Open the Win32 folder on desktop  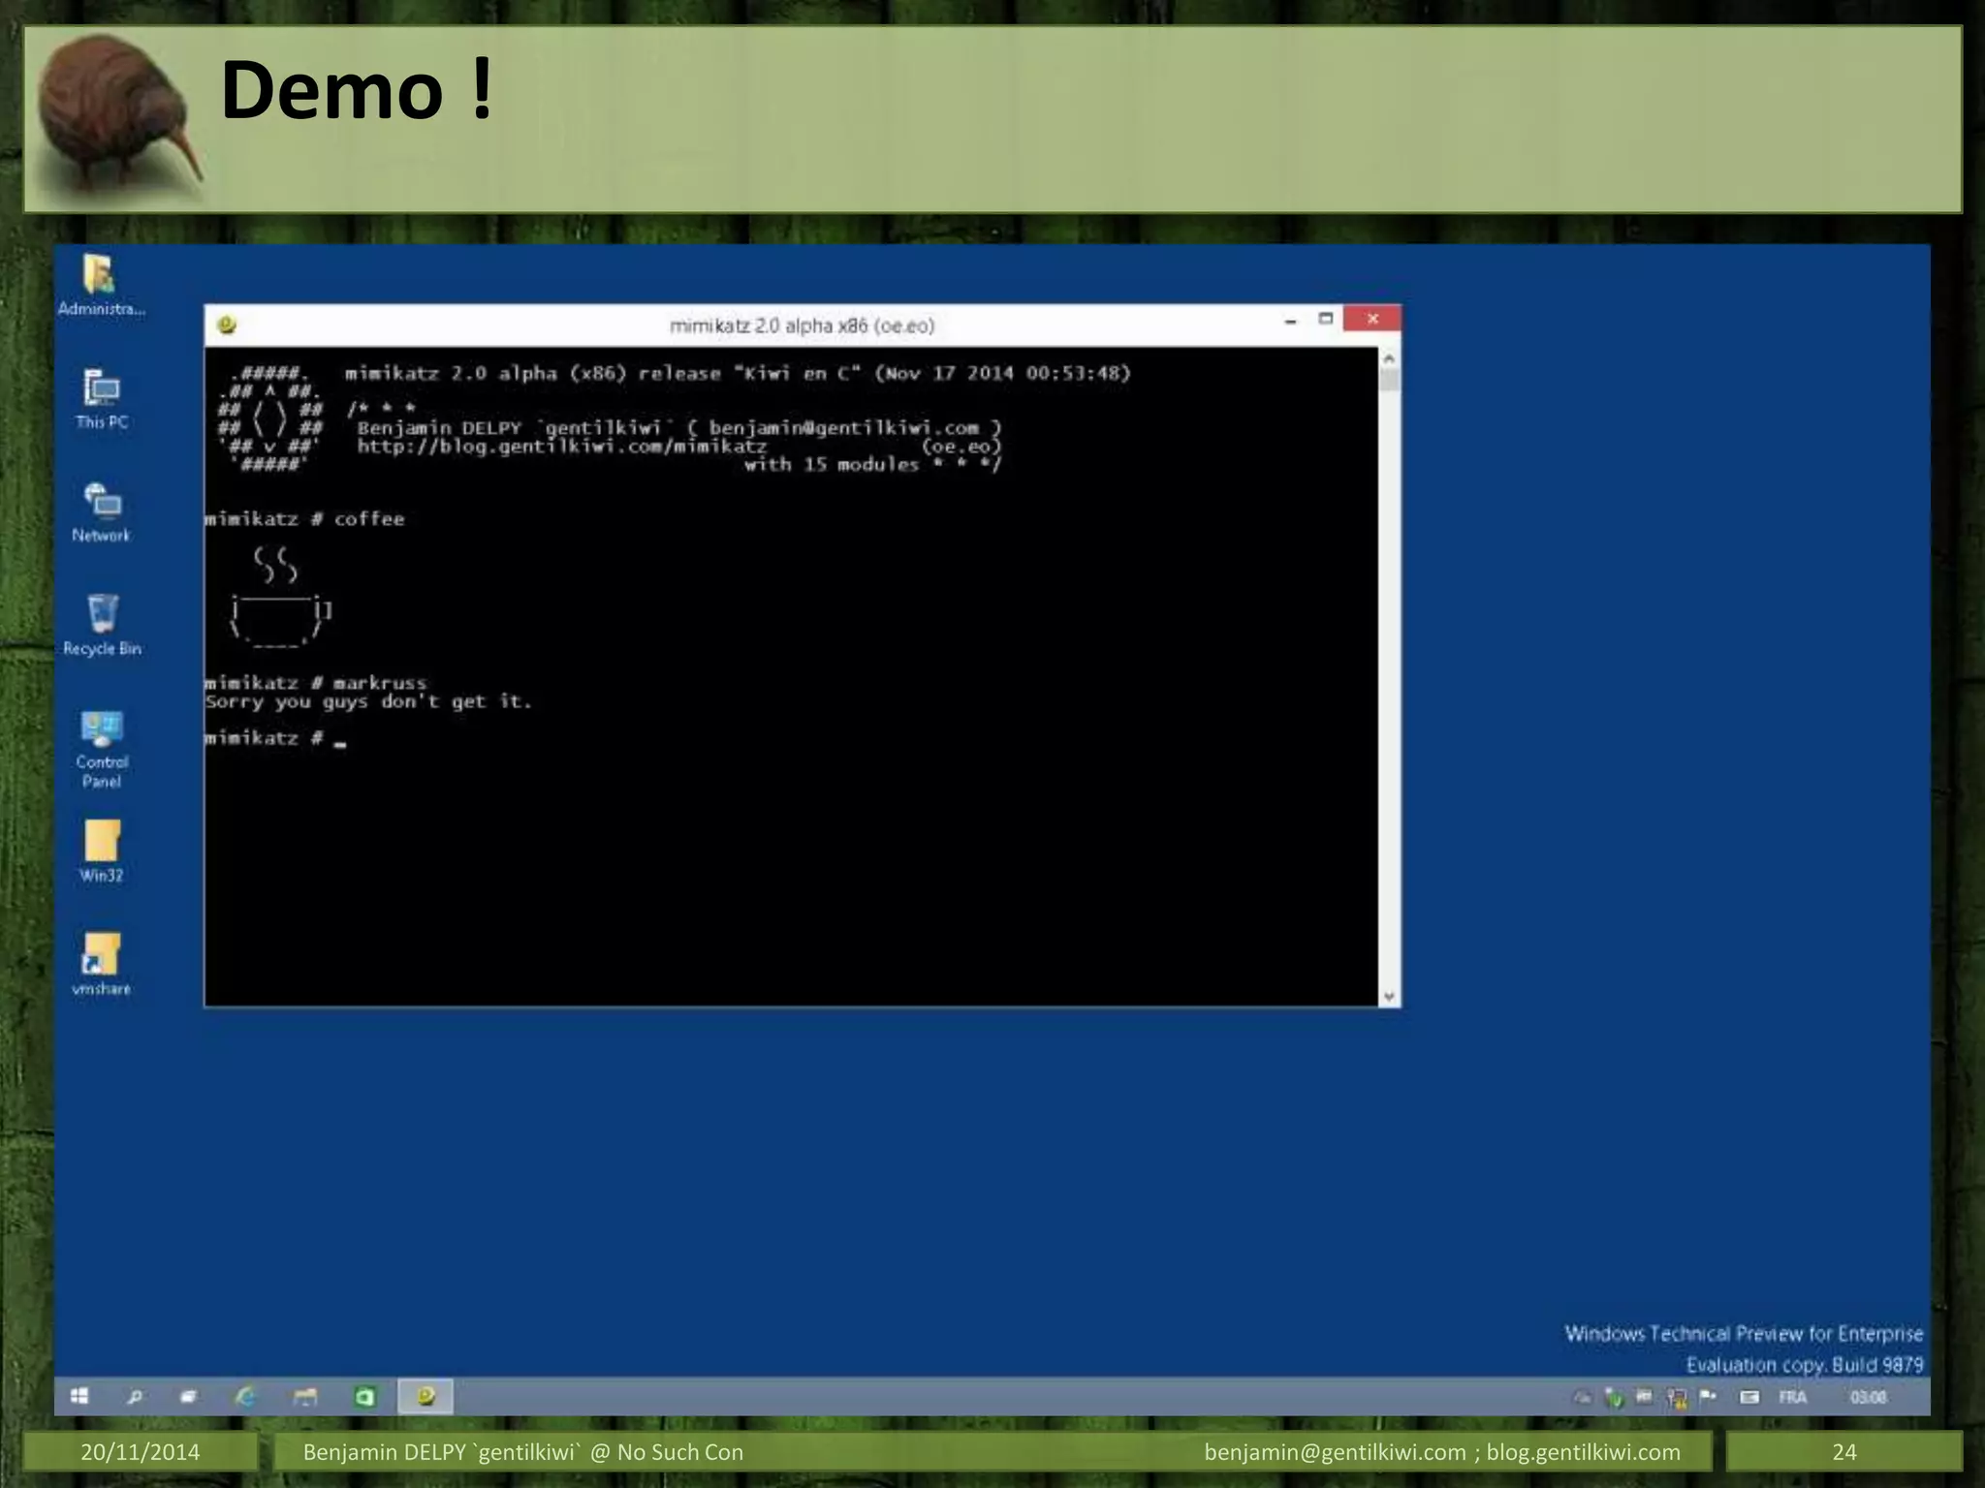pos(101,852)
